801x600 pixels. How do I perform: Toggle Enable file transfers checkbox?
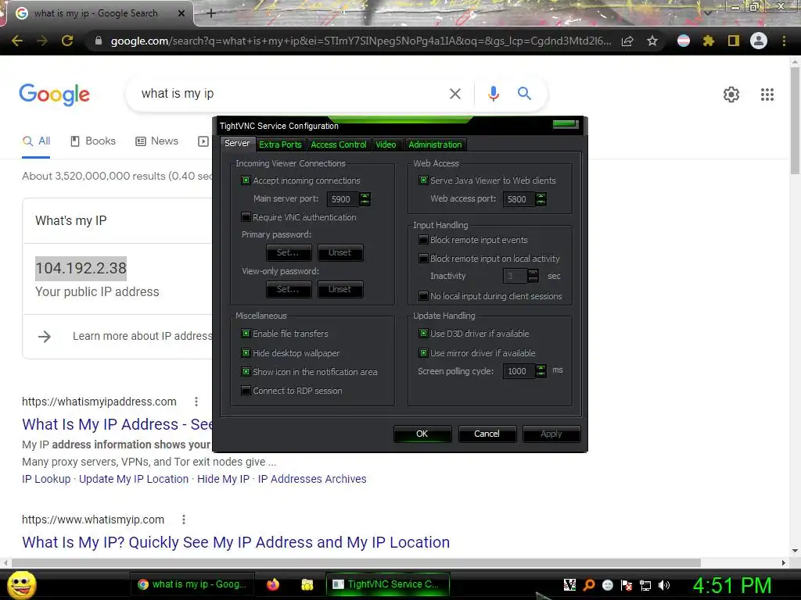pos(246,334)
